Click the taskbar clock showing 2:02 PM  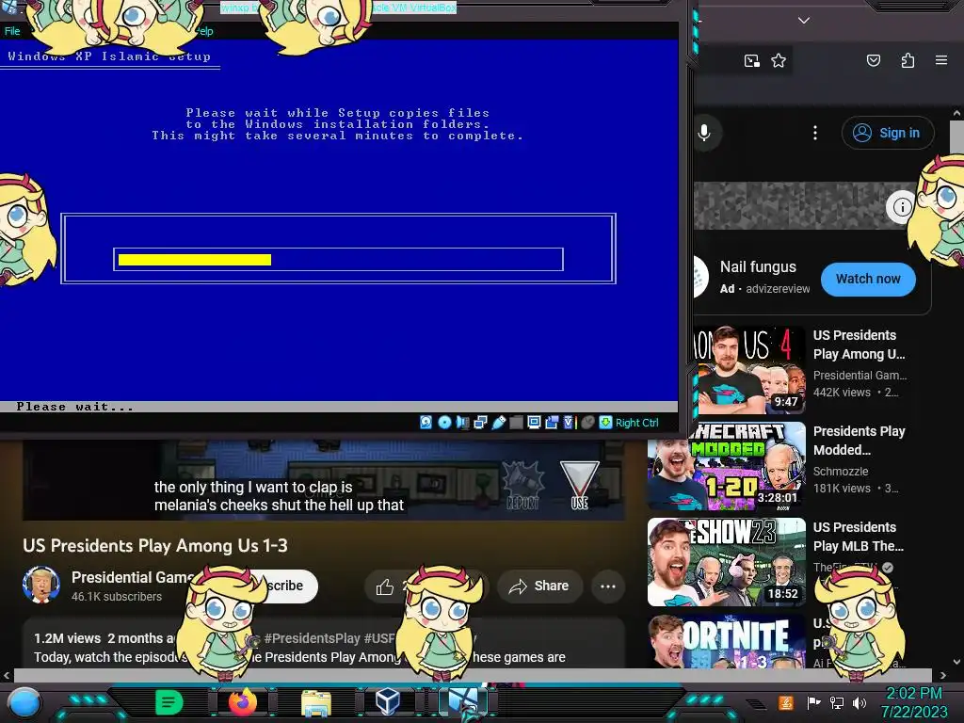click(914, 702)
